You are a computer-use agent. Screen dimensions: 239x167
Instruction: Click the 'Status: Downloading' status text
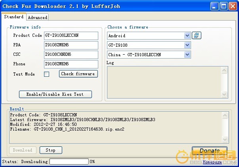click(25, 162)
